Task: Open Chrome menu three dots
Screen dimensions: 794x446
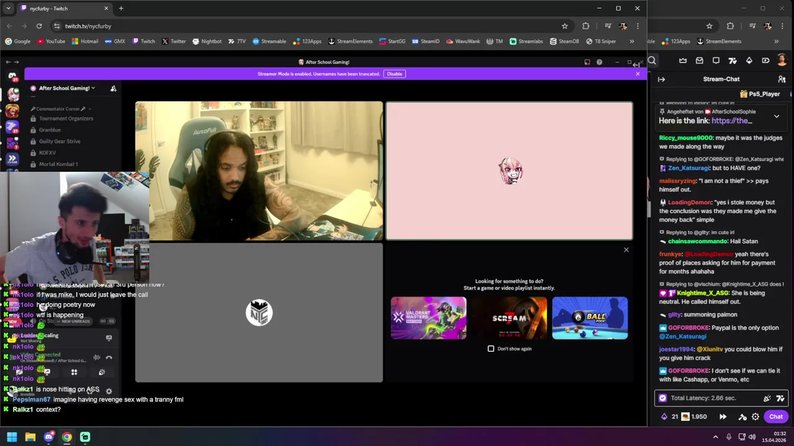Action: [x=637, y=26]
